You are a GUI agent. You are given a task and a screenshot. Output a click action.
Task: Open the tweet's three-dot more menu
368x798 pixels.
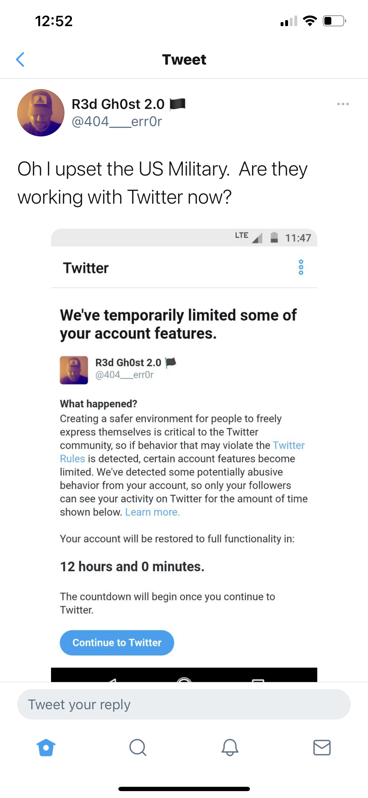click(x=343, y=104)
